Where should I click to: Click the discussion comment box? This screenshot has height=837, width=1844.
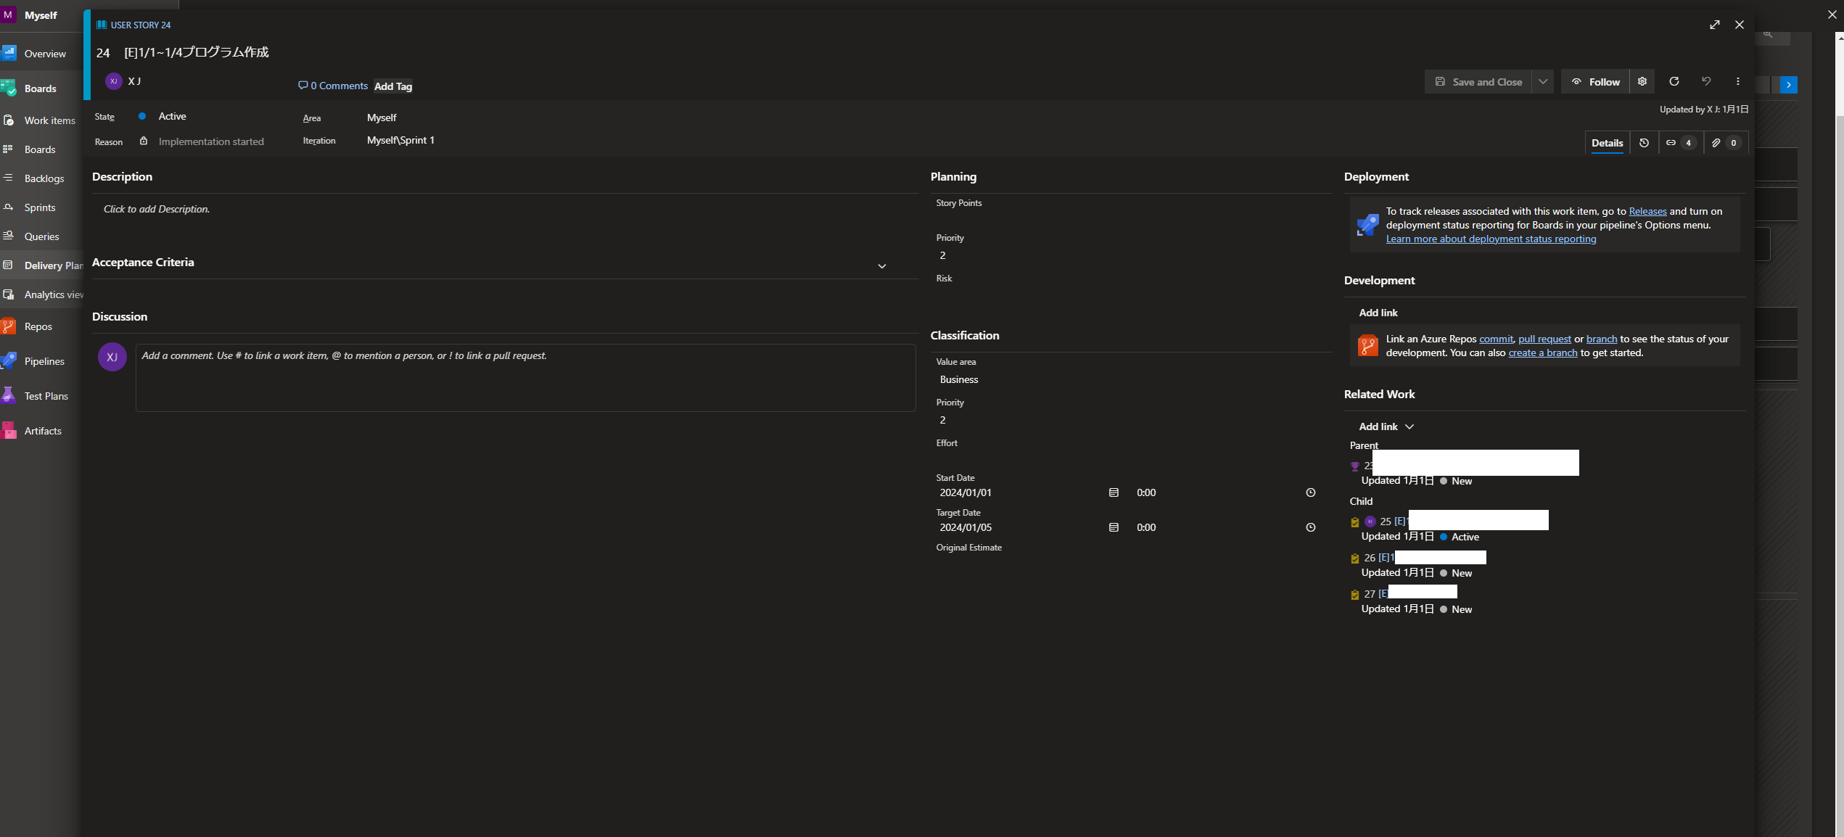coord(524,377)
